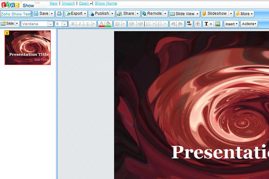Image resolution: width=269 pixels, height=179 pixels.
Task: Open the Slide View dropdown
Action: tap(184, 14)
